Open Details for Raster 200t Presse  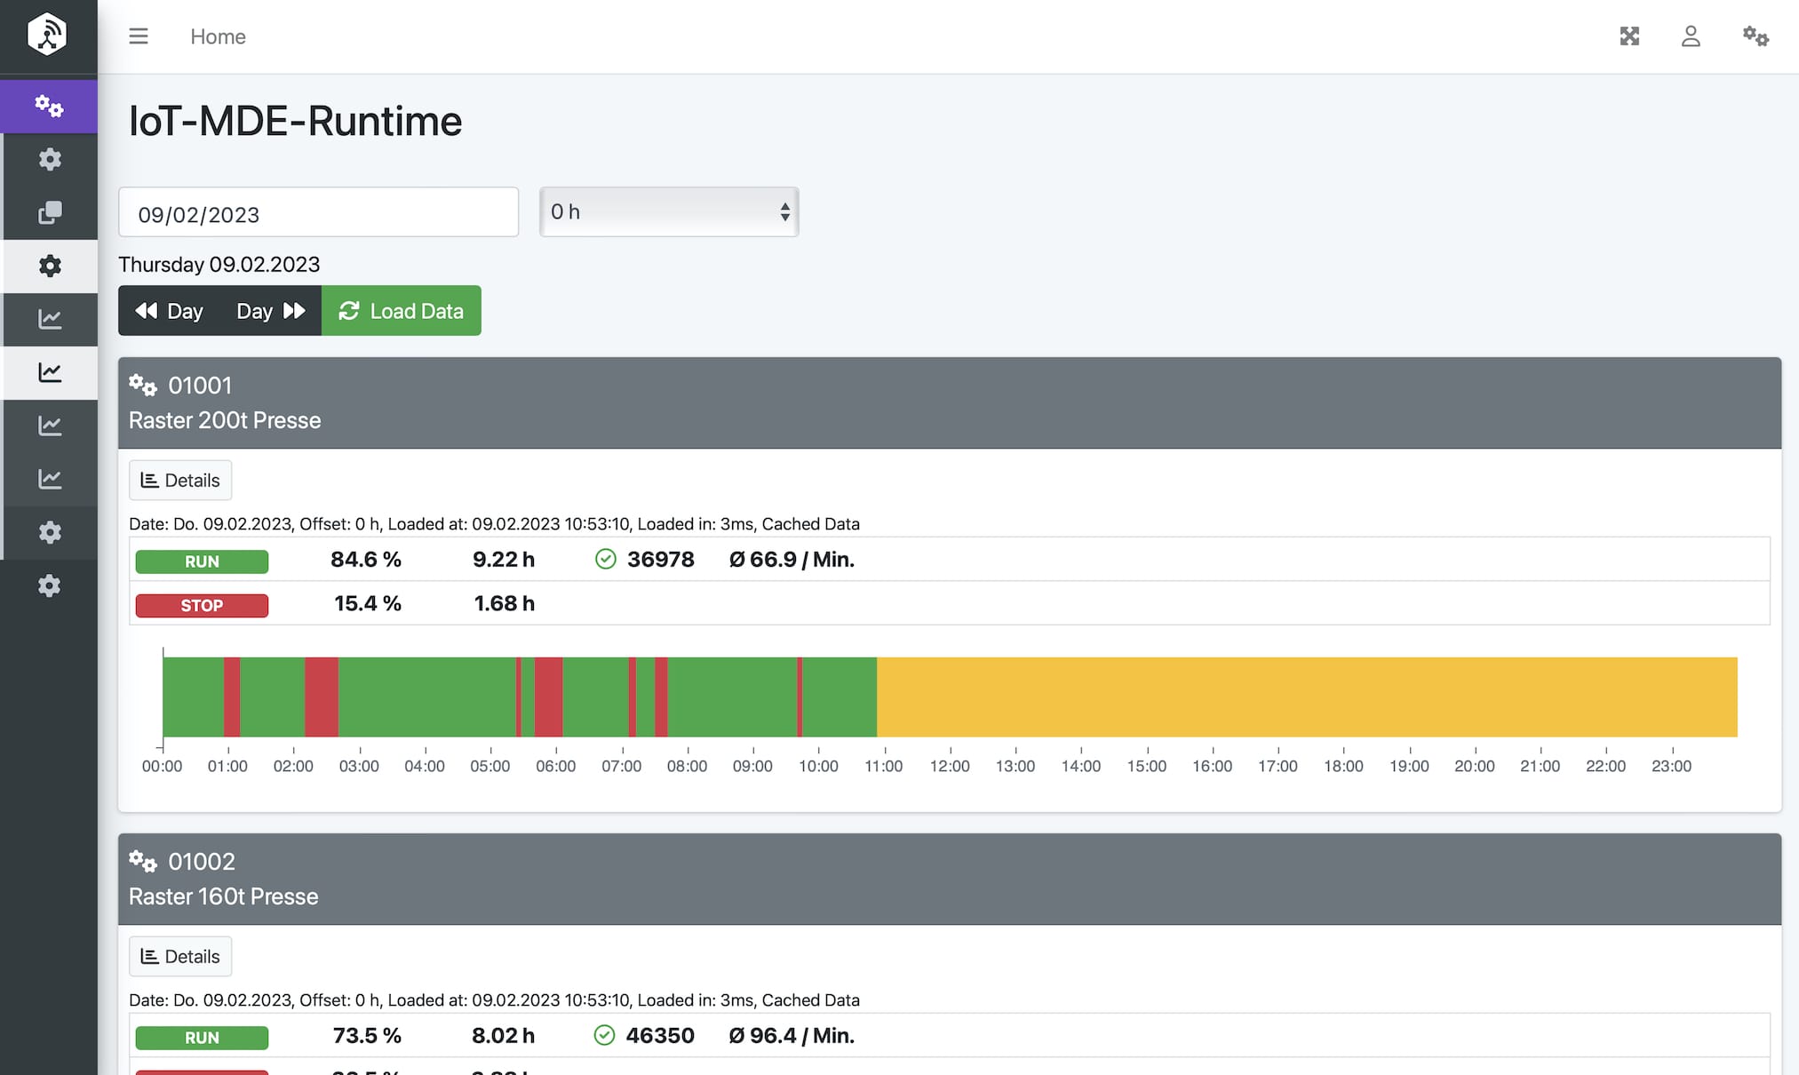click(180, 481)
